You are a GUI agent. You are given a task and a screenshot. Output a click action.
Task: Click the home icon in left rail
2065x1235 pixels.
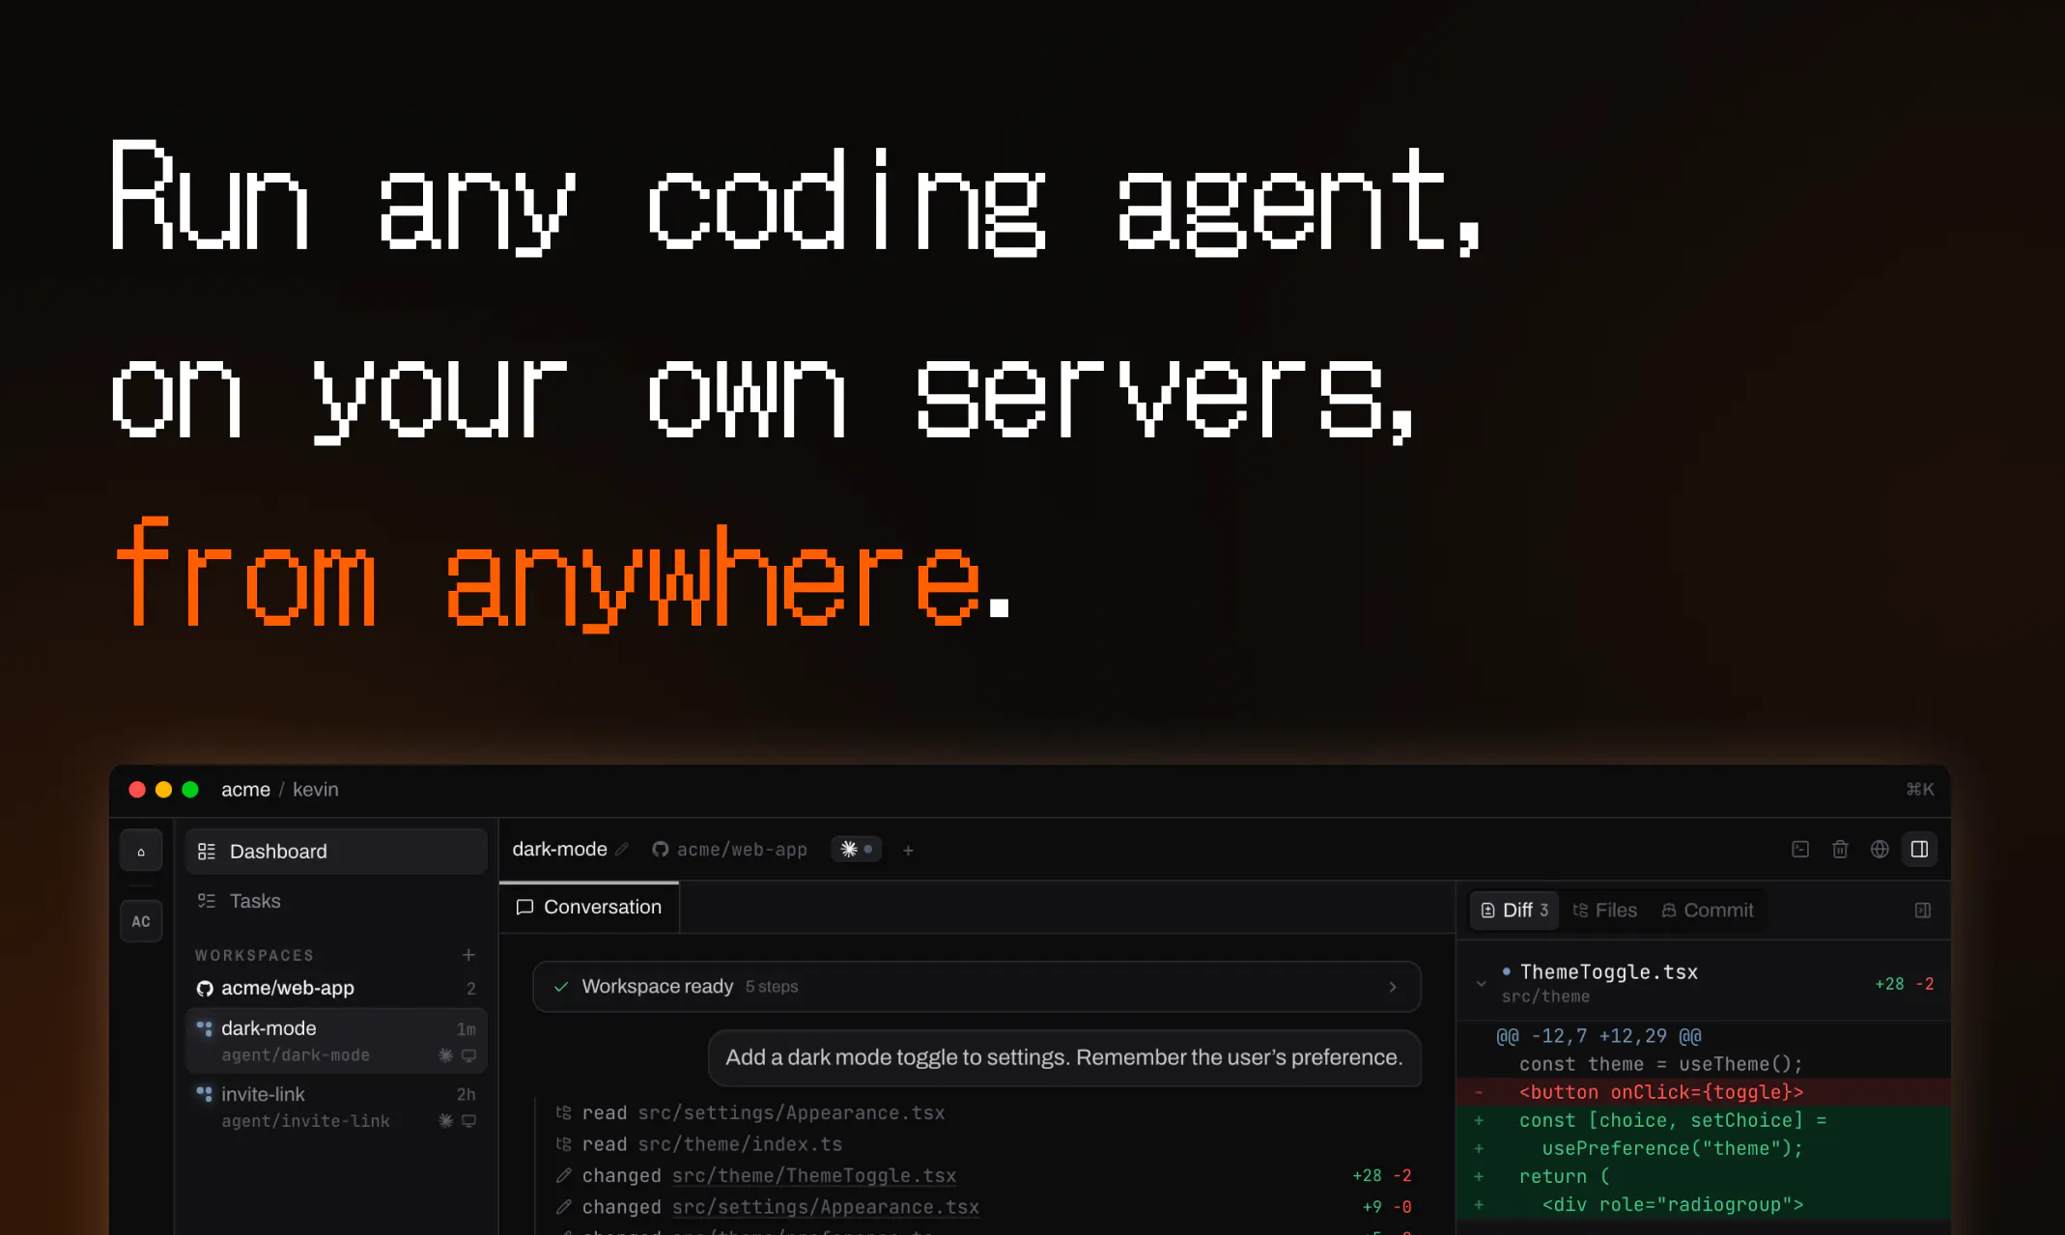[x=141, y=852]
